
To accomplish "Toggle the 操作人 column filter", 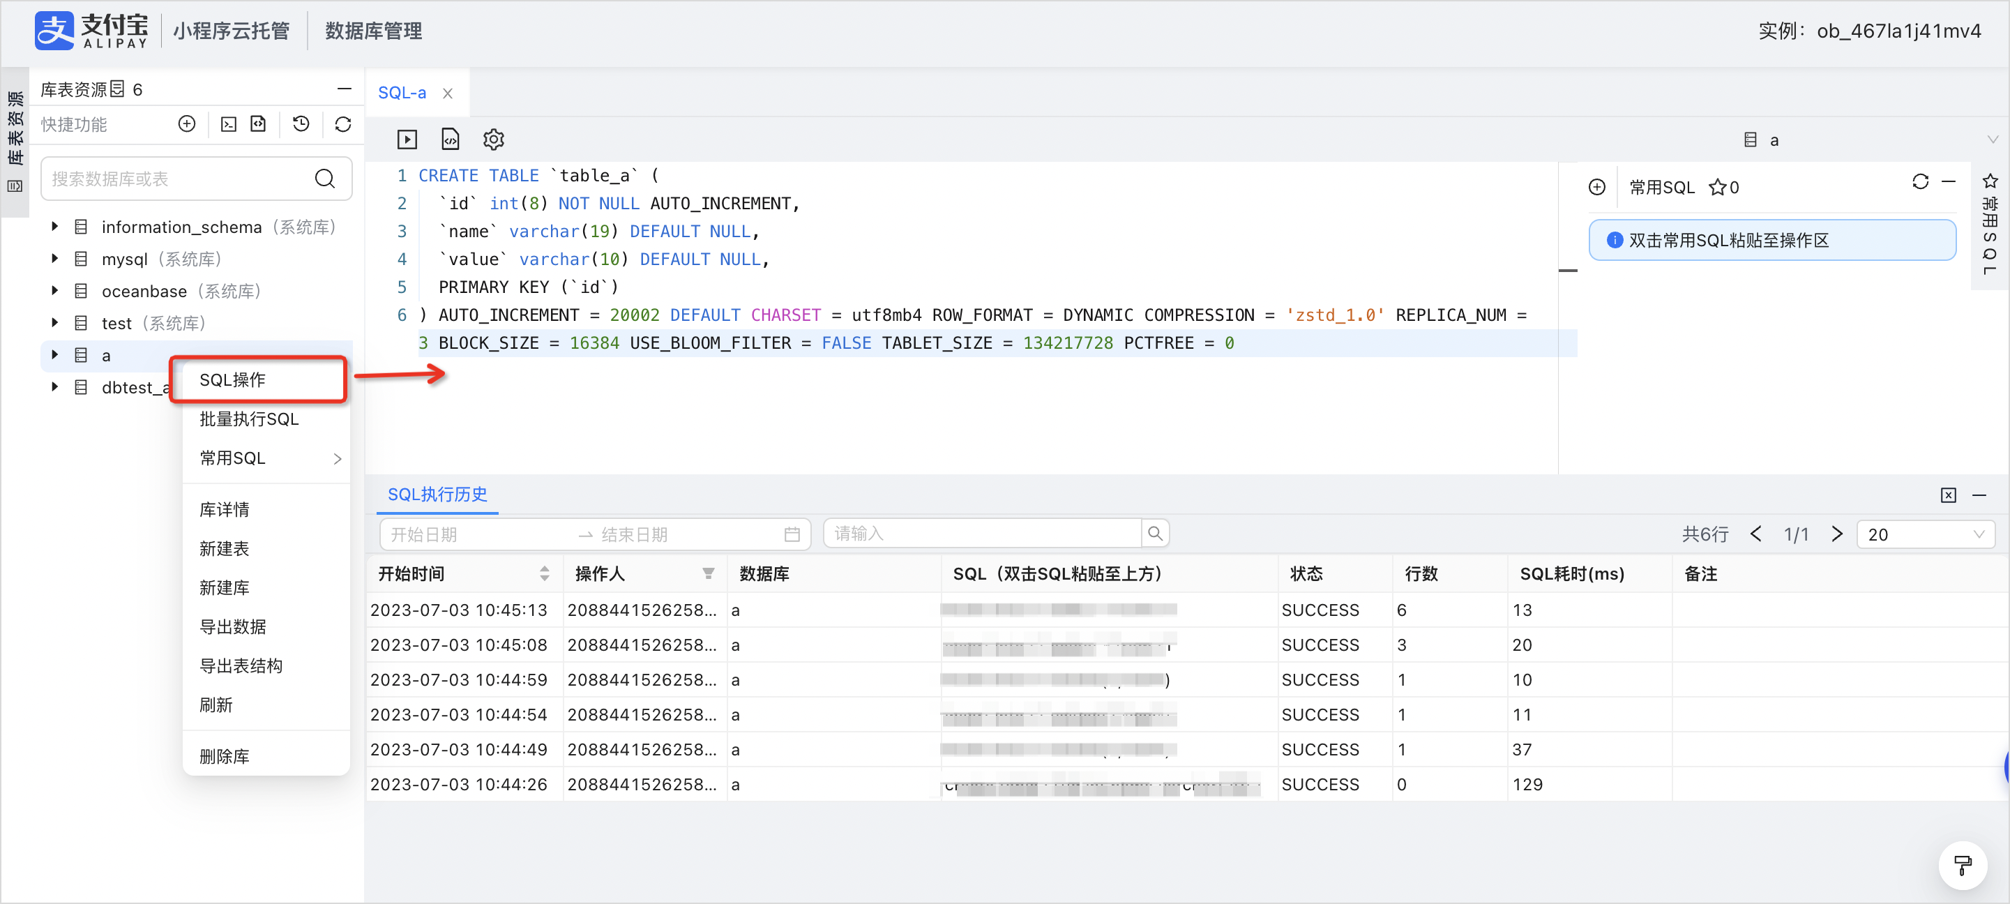I will pyautogui.click(x=708, y=574).
